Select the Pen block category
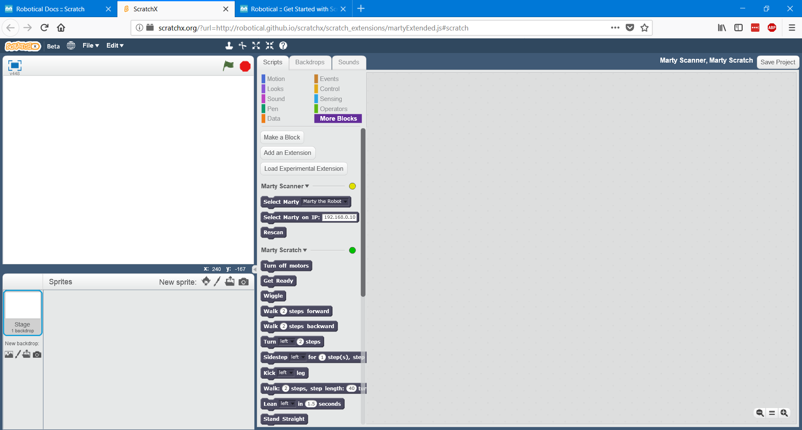 [272, 109]
